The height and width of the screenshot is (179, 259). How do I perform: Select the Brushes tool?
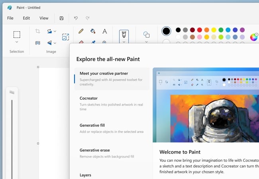pos(124,35)
